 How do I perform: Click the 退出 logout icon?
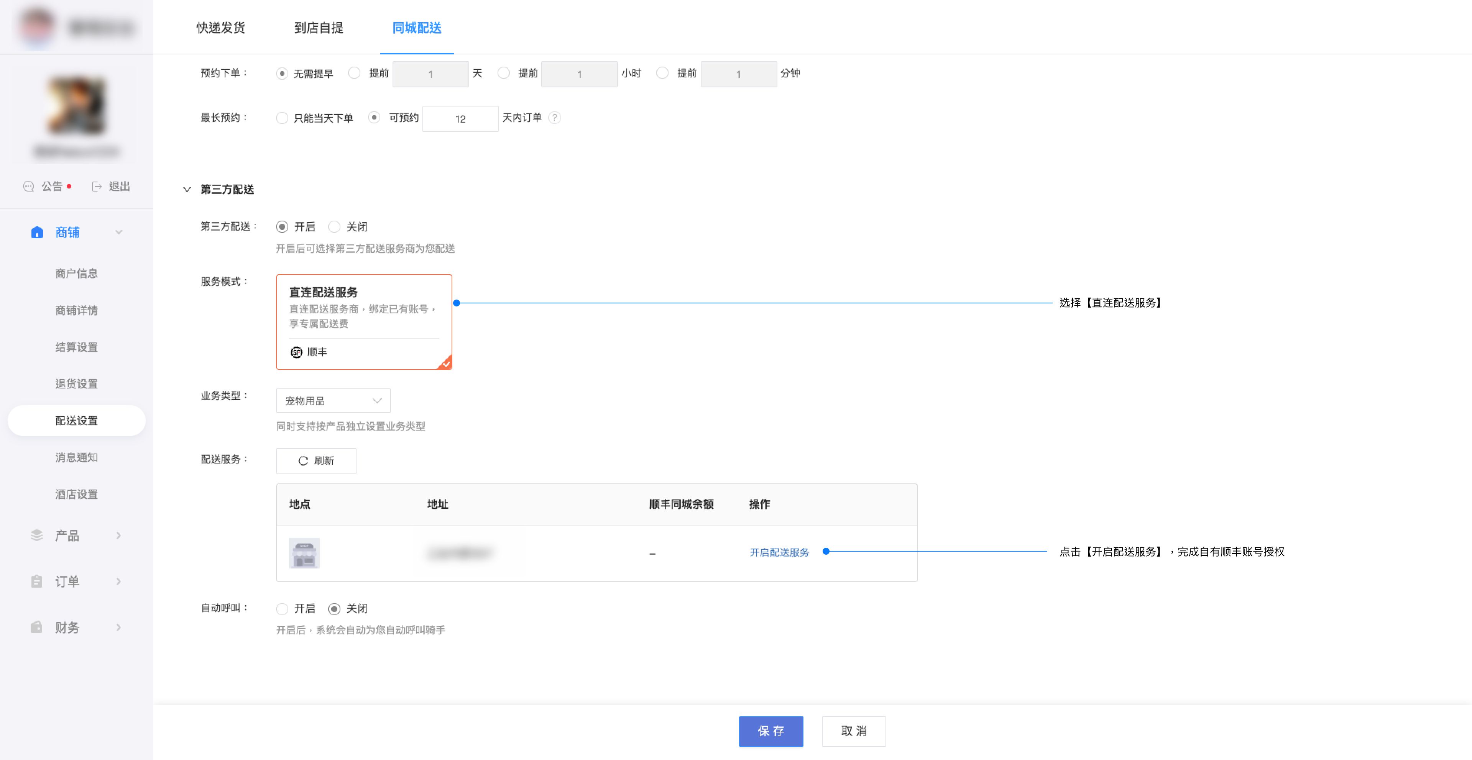[97, 186]
